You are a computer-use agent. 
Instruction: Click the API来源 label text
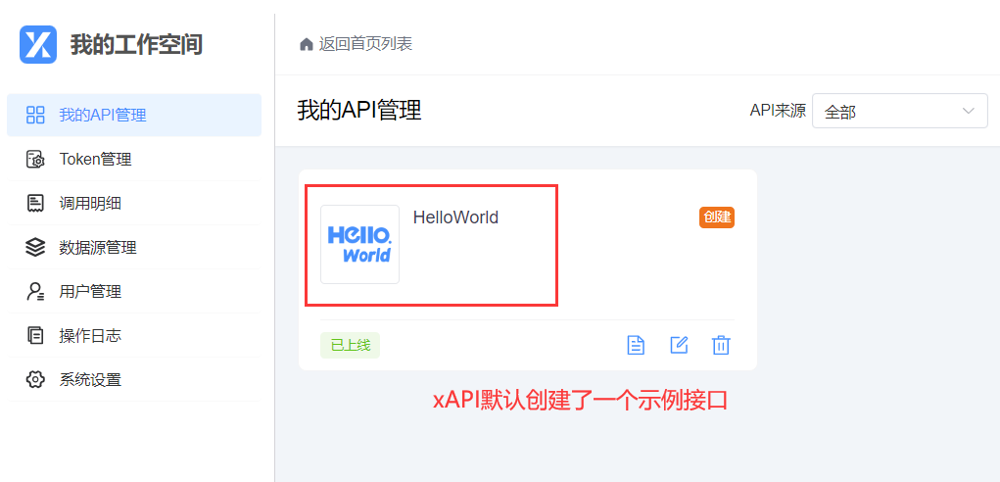778,111
